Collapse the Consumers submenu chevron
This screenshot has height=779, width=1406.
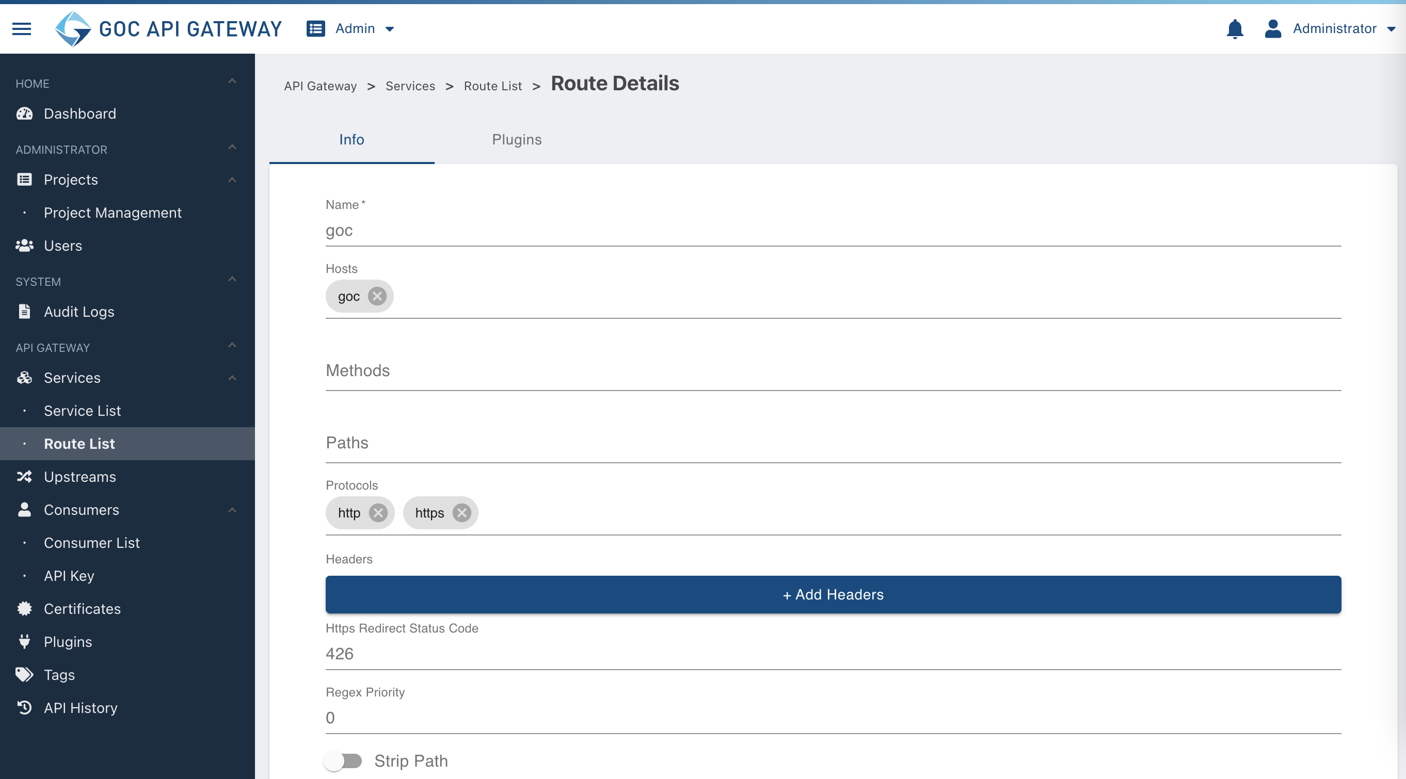click(x=232, y=510)
